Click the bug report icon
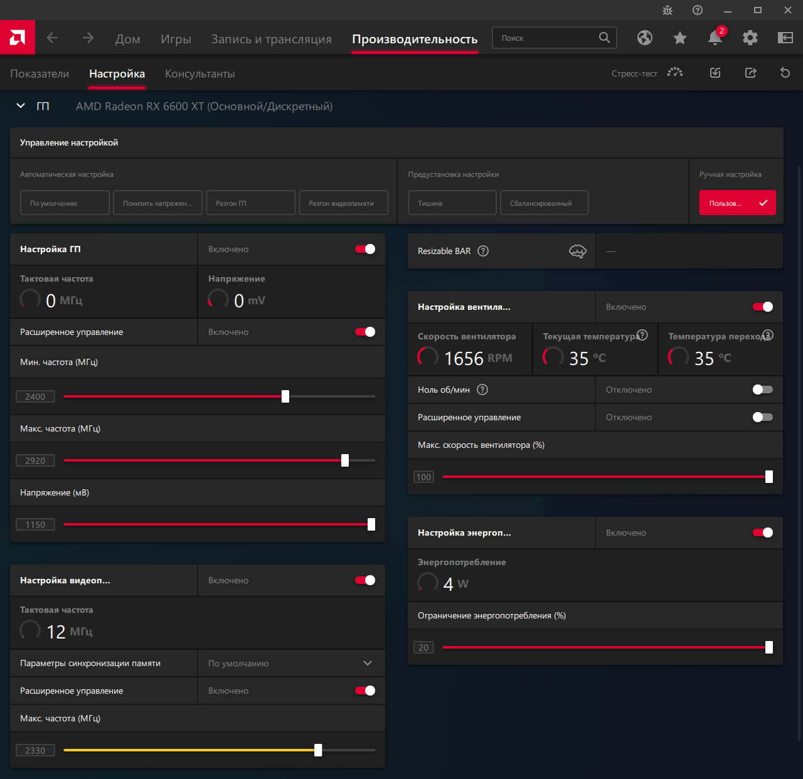Image resolution: width=803 pixels, height=779 pixels. click(667, 10)
